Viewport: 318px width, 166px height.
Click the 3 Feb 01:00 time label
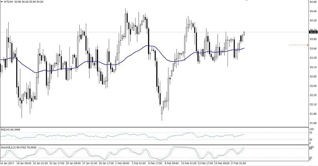(139, 163)
